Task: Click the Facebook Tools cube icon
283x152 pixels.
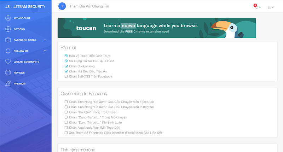Action: pos(8,40)
